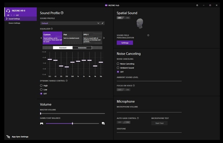Click the 4k equalizer band slider

click(90, 60)
